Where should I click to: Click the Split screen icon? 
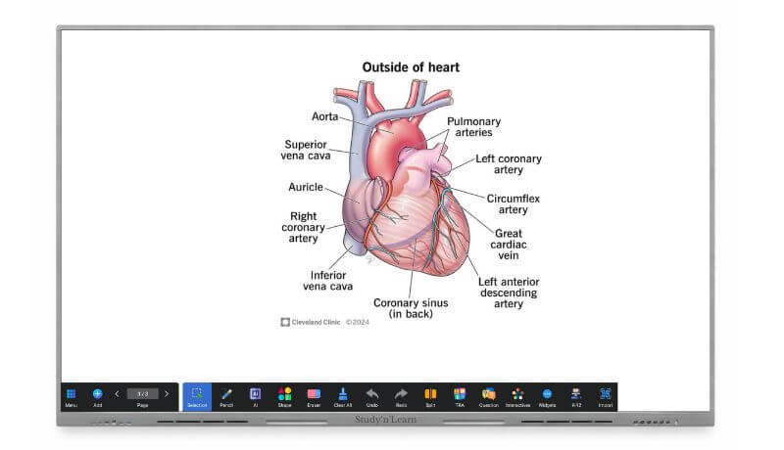click(430, 394)
